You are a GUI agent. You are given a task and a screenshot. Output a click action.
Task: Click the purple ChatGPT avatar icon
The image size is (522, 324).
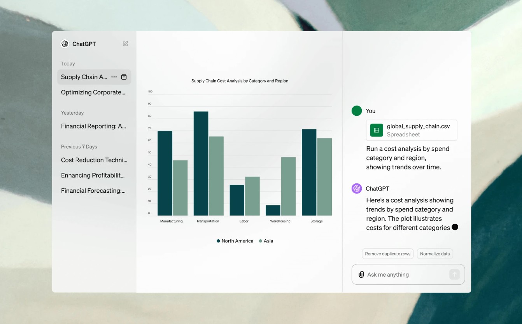(357, 188)
